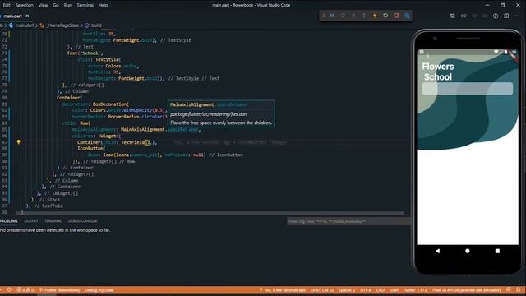Close the main.dart tab
This screenshot has height=296, width=526.
[27, 16]
